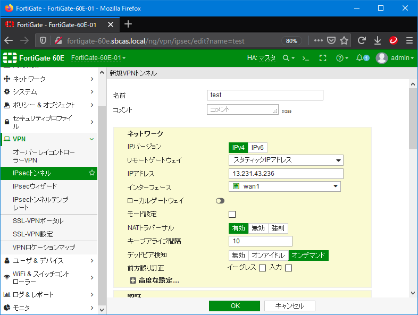The image size is (418, 315).
Task: Click the コメント text area
Action: tap(243, 109)
